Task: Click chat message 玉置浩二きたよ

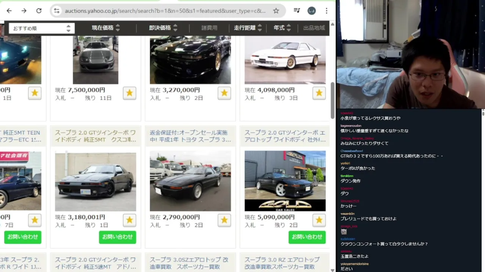Action: (354, 257)
